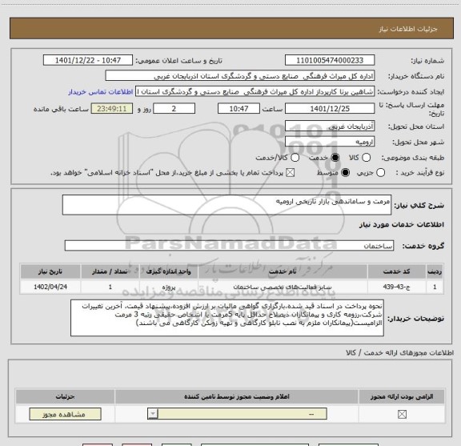The width and height of the screenshot is (461, 446).
Task: Click the announcement date and time field
Action: point(88,60)
